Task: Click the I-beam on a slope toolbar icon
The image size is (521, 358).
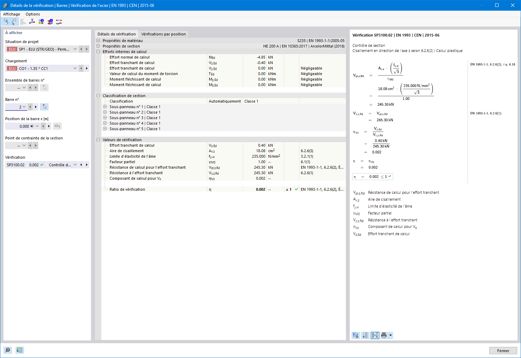Action: [x=32, y=22]
